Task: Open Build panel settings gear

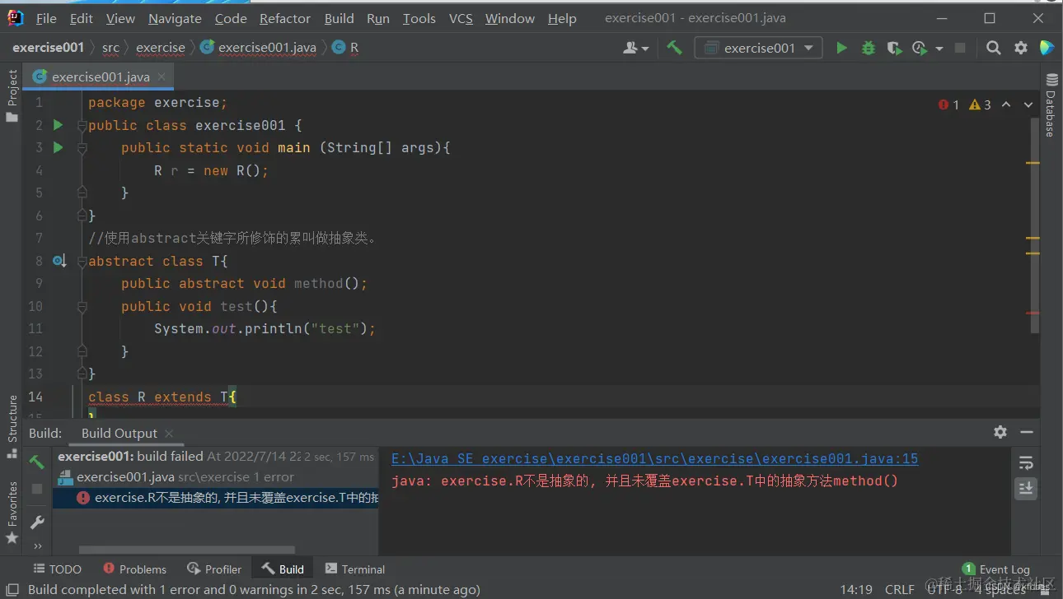Action: 1000,432
